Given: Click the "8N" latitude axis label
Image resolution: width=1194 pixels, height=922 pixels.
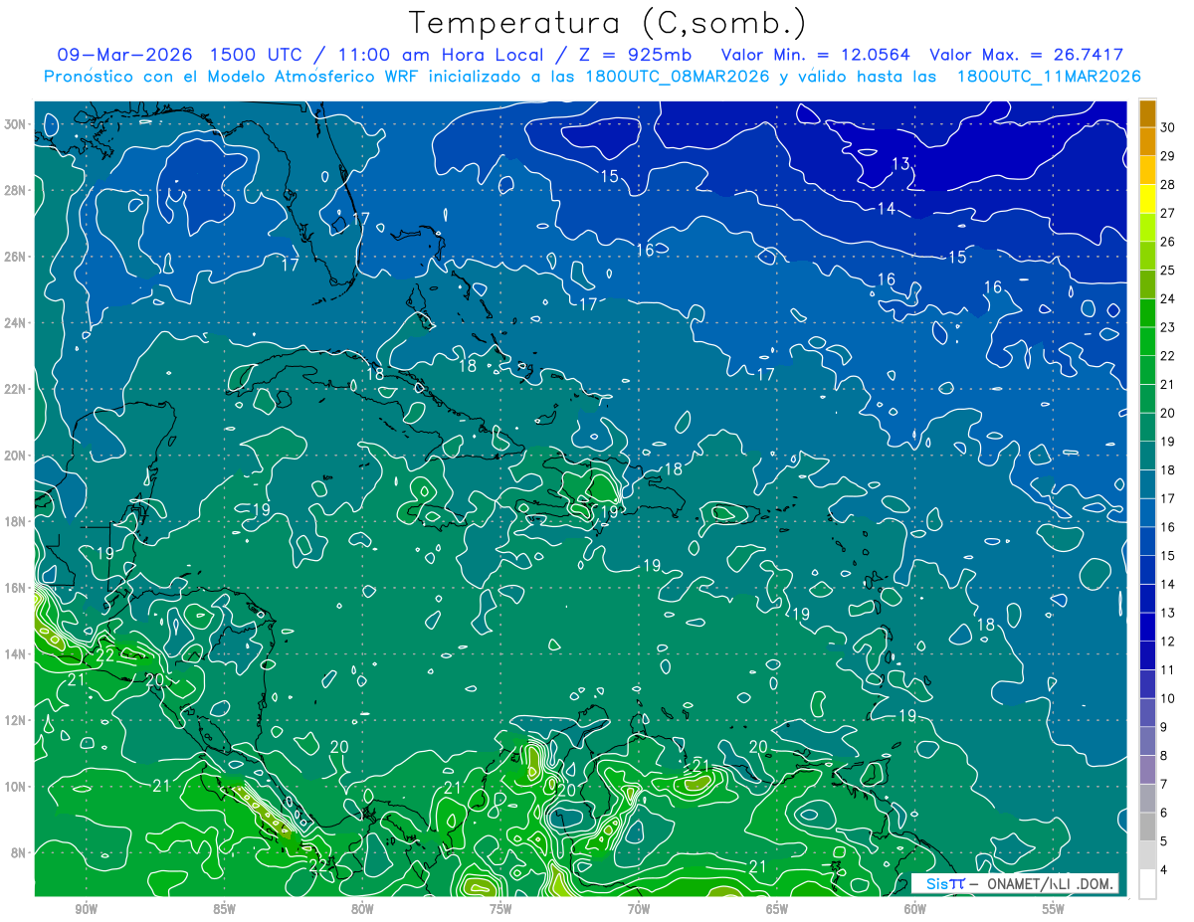Looking at the screenshot, I should point(20,852).
